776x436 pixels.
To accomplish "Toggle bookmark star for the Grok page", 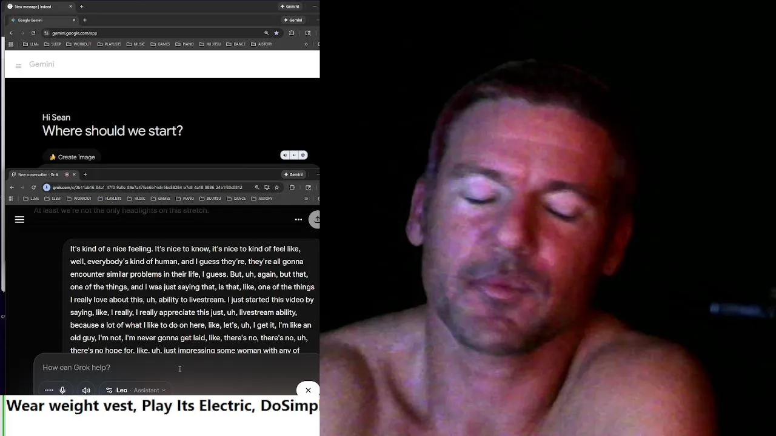I will [x=276, y=187].
